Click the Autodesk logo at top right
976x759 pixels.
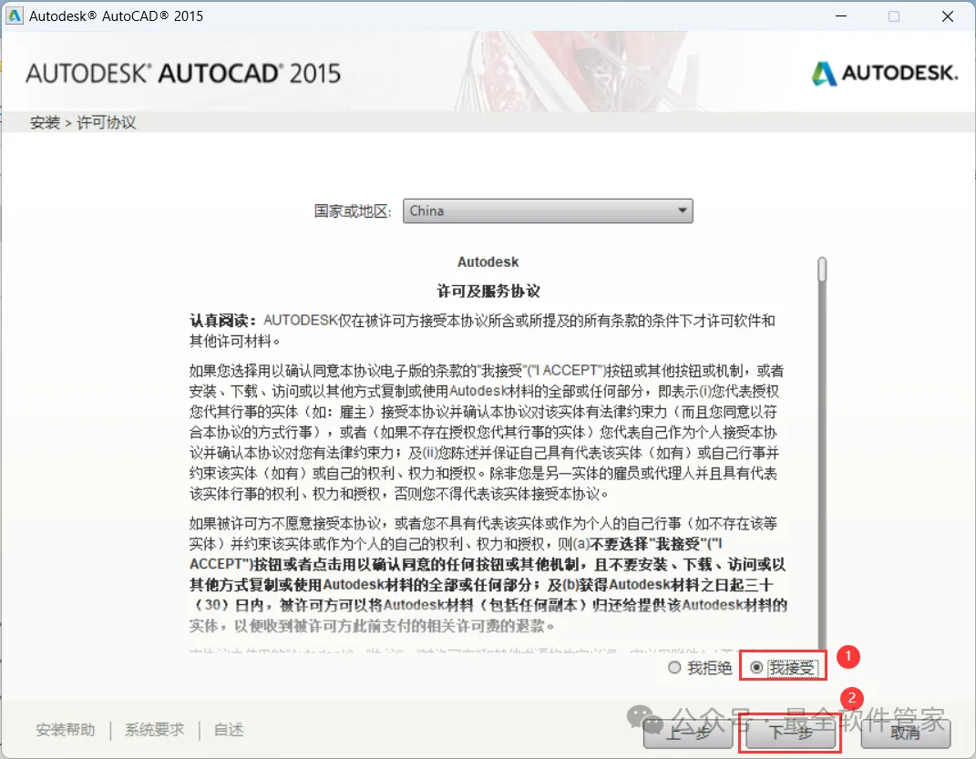[x=885, y=74]
